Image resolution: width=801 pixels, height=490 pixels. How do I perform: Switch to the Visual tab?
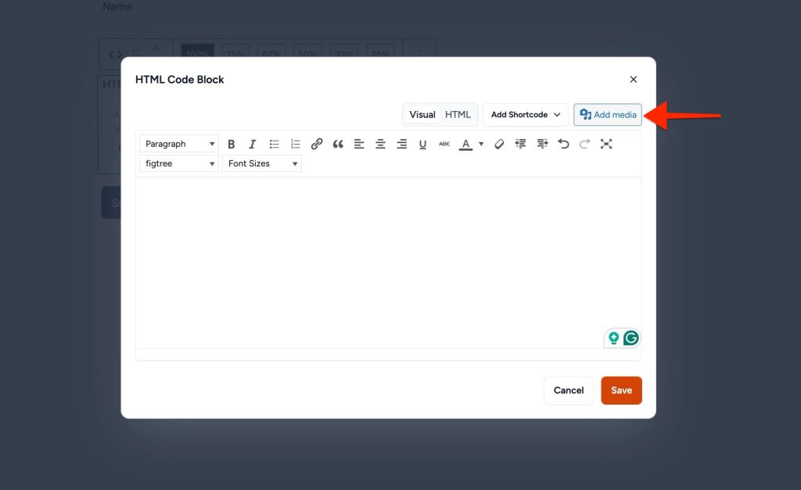422,115
